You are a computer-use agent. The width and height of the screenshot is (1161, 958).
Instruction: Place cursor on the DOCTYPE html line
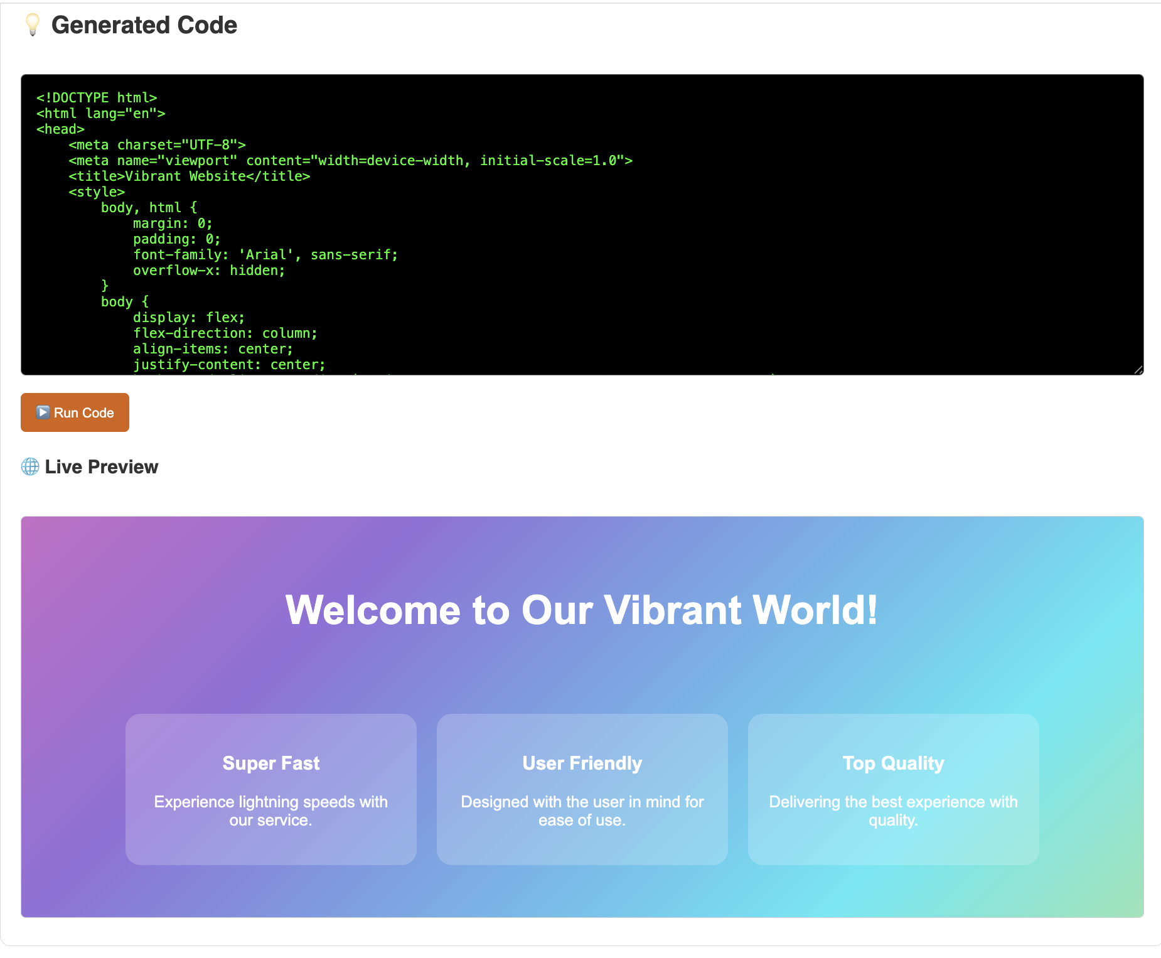point(97,98)
